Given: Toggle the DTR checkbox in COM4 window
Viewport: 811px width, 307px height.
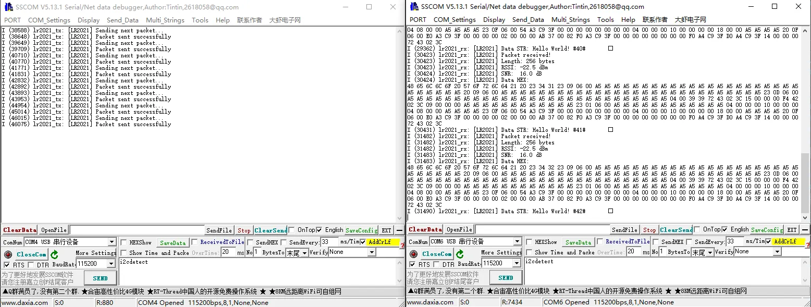Looking at the screenshot, I should coord(31,265).
